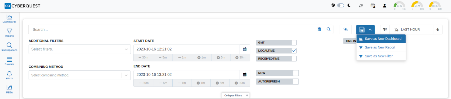Uncheck the LOCALTIME checkbox

point(294,51)
